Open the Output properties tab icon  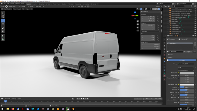pyautogui.click(x=165, y=46)
